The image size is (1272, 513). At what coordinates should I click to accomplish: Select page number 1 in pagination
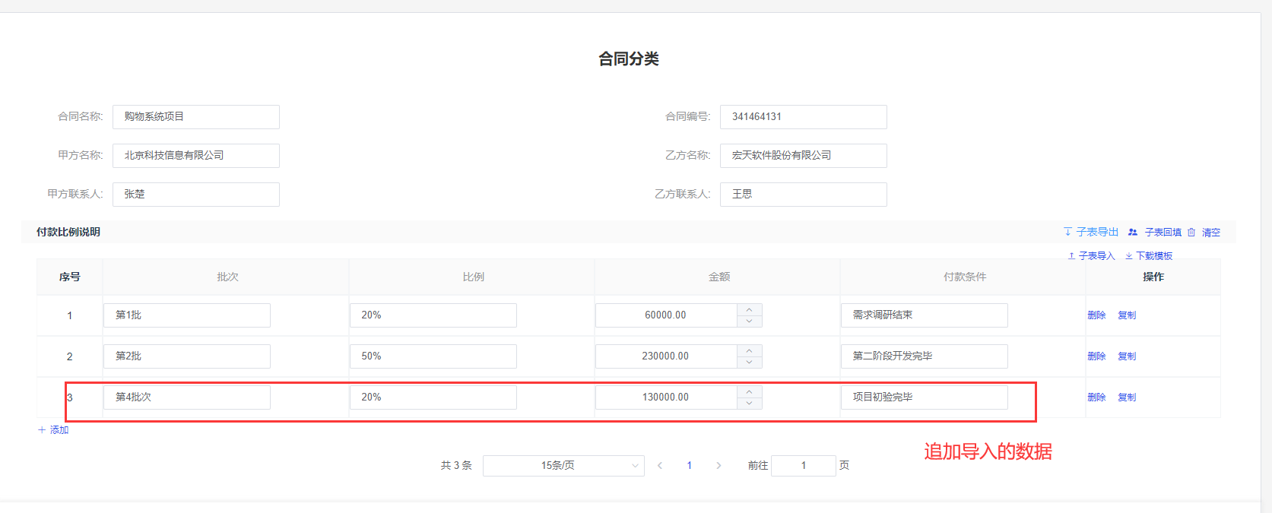coord(690,466)
